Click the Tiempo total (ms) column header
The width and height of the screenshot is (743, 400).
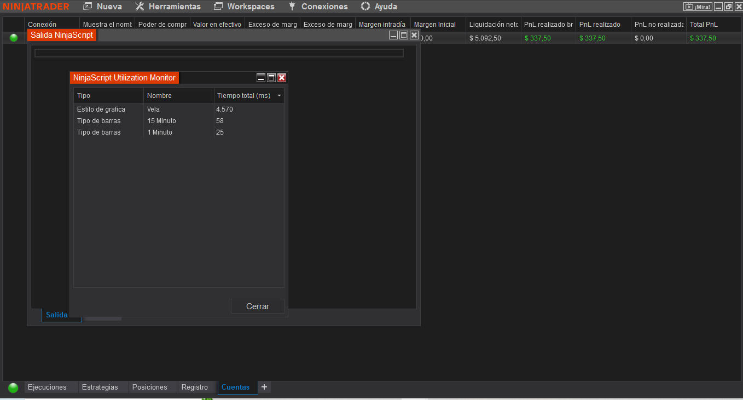(x=249, y=96)
